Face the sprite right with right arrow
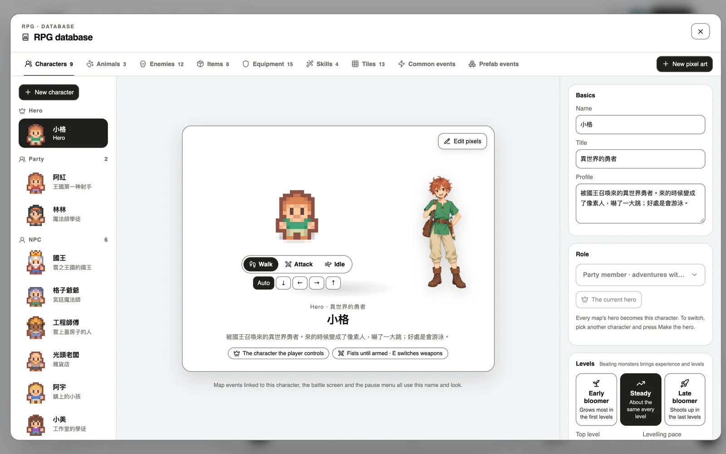This screenshot has width=726, height=454. (x=317, y=283)
